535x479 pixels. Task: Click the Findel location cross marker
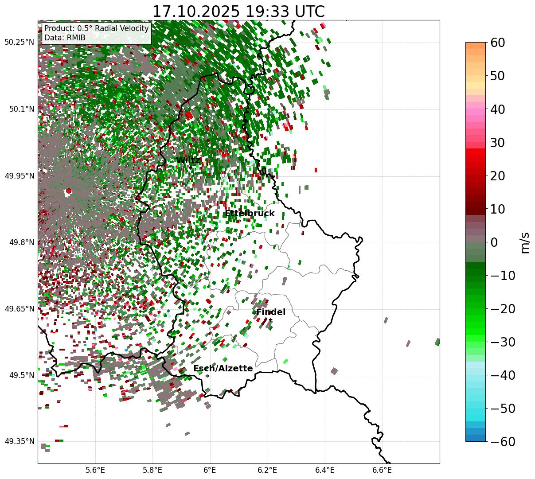pyautogui.click(x=270, y=320)
